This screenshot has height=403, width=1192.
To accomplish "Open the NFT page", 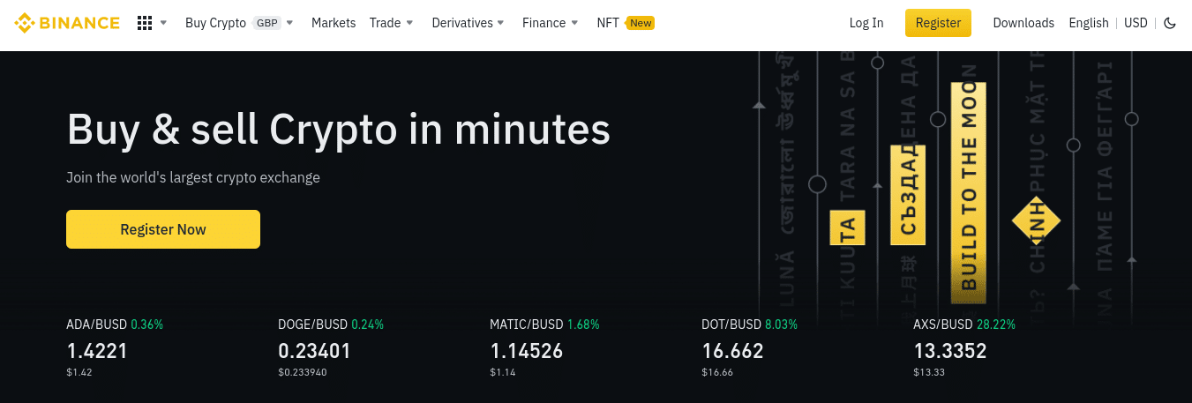I will point(608,23).
